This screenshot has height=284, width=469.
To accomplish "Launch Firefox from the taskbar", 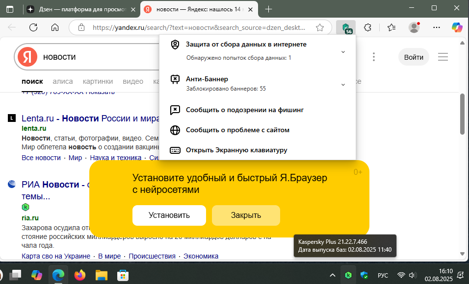I will (80, 275).
